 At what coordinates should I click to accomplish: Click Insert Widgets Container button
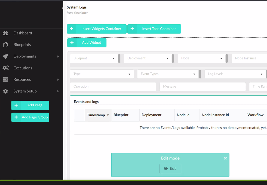point(97,29)
